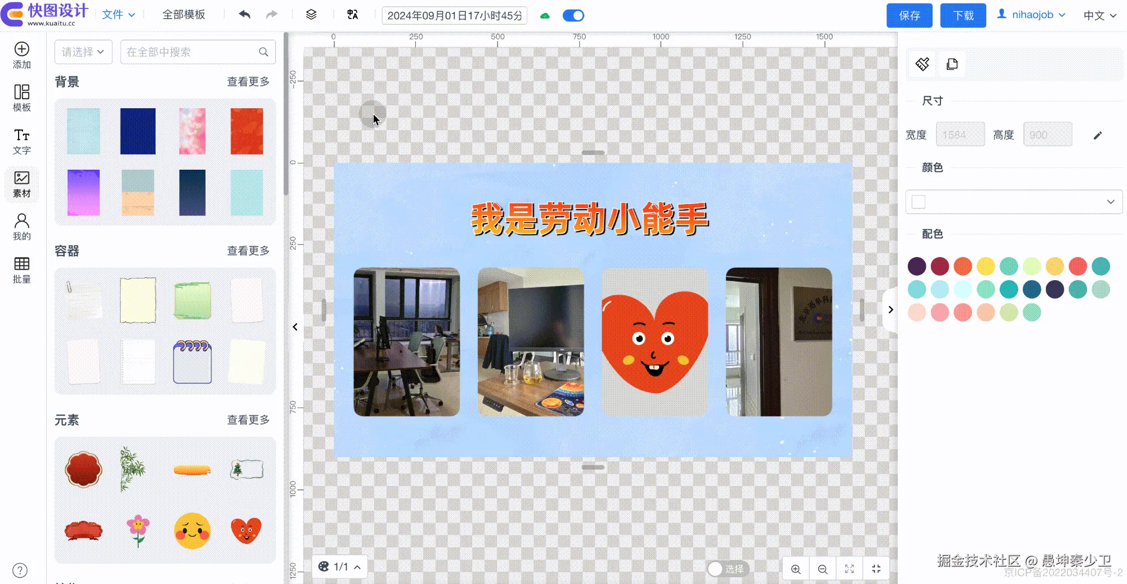Click the duplicate page icon in right panel
The height and width of the screenshot is (584, 1127).
[x=952, y=64]
